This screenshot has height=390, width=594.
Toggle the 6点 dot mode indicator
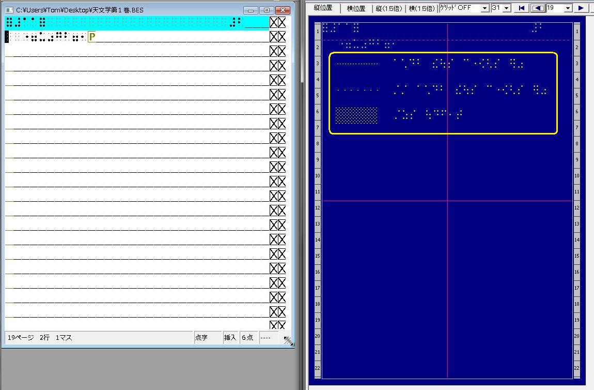pyautogui.click(x=247, y=338)
